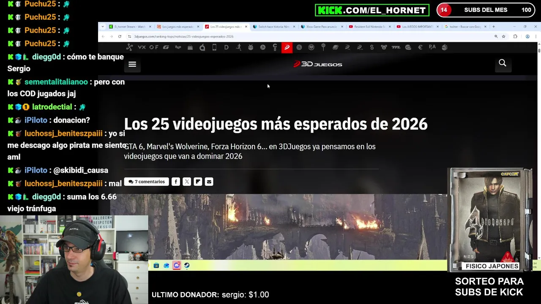Open the DAP site in network bar
541x304 pixels.
[x=178, y=47]
